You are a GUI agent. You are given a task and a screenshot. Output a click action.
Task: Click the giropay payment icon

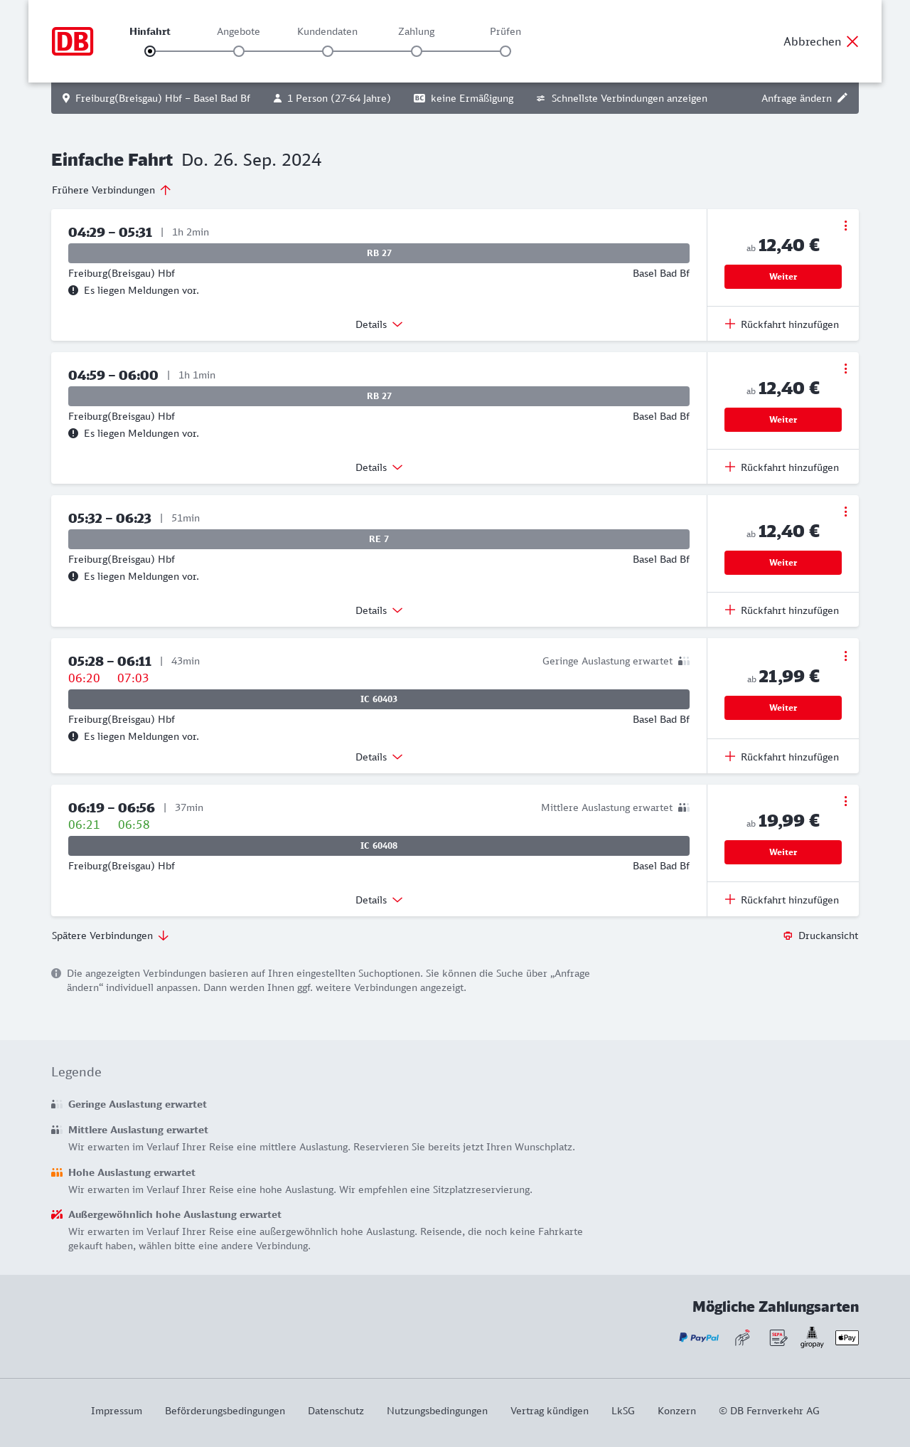pyautogui.click(x=812, y=1337)
